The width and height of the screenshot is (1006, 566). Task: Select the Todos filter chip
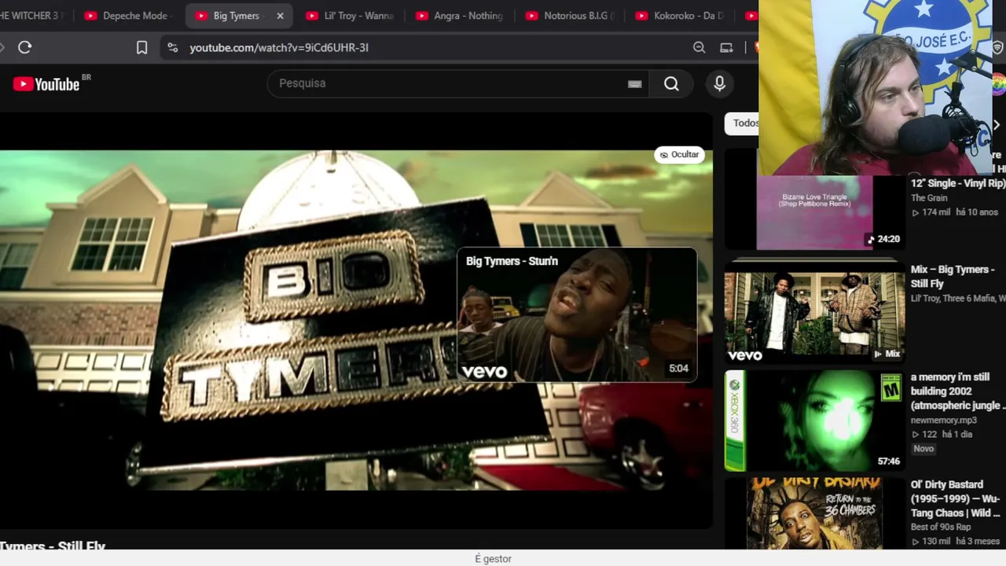pos(742,123)
